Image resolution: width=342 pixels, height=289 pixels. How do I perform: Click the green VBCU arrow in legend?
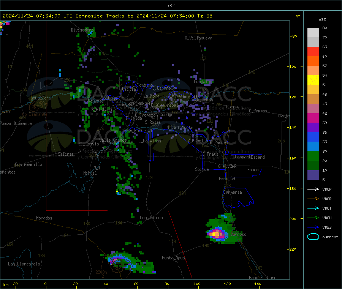pyautogui.click(x=313, y=218)
